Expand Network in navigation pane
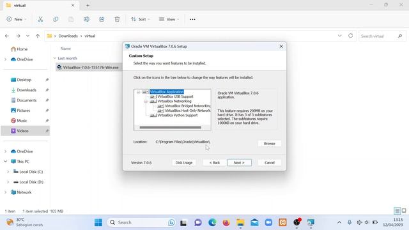Screen dimensions: 409x230 tap(6, 192)
